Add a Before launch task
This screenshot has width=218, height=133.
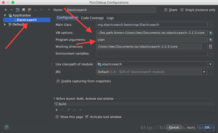tap(57, 110)
